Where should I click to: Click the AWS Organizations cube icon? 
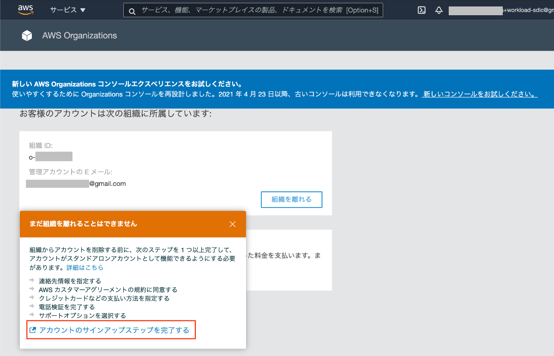[x=27, y=36]
